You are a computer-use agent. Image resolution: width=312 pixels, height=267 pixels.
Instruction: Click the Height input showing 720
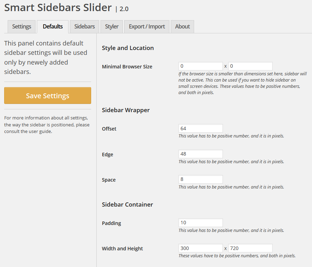(x=250, y=248)
